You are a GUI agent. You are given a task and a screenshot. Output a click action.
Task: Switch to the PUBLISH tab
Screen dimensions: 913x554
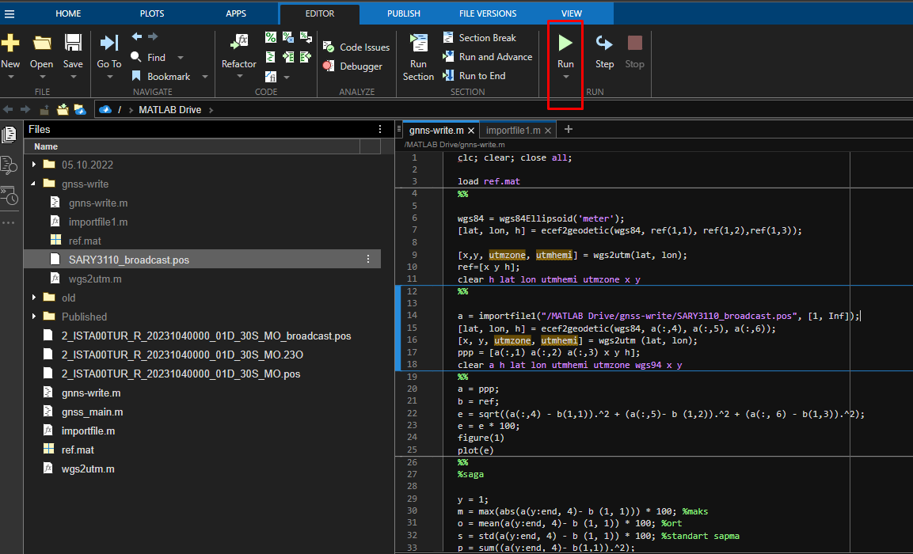[404, 13]
